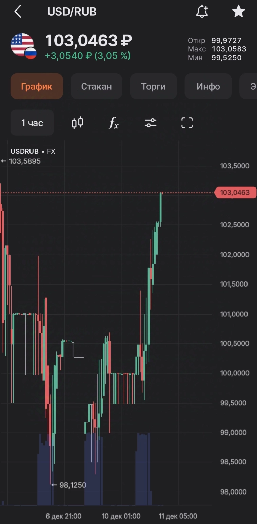The width and height of the screenshot is (257, 524).
Task: Switch to the Стакан tab
Action: coord(96,86)
